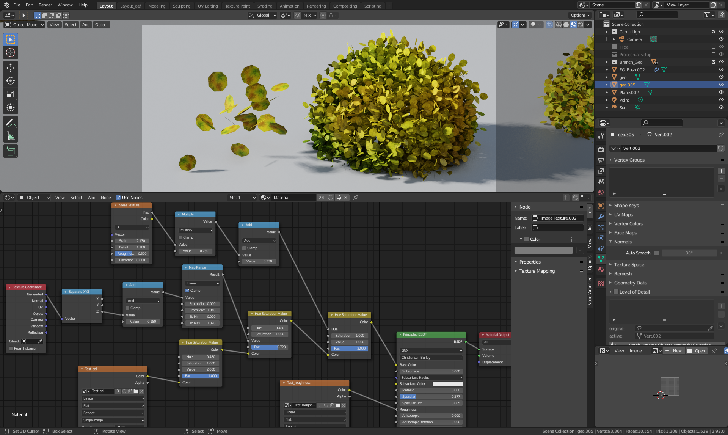Select the 3D Cursor tool
The image size is (728, 435).
point(11,52)
